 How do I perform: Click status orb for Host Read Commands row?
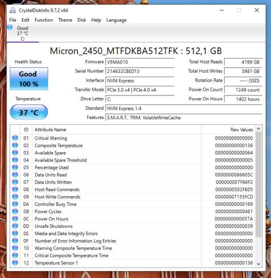click(15, 189)
